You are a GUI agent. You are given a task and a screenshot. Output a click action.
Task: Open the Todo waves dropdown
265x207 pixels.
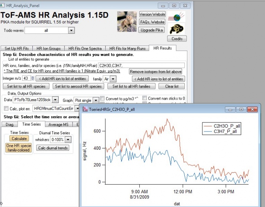coord(71,30)
